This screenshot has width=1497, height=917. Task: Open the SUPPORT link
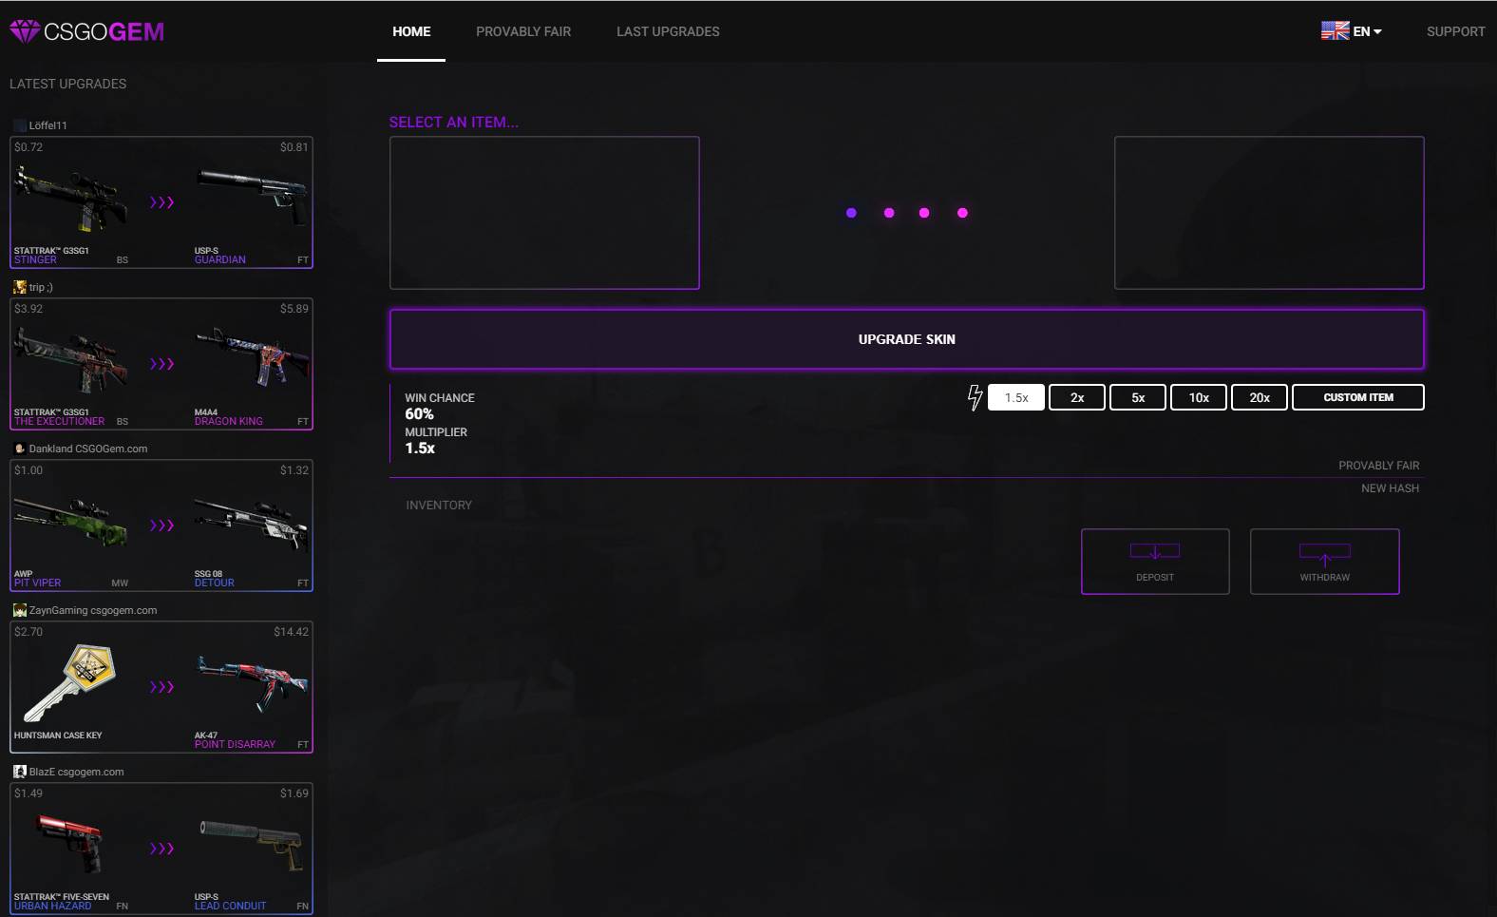(1455, 31)
